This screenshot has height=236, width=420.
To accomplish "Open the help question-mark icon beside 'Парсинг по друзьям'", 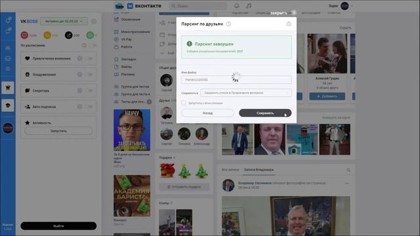I will (x=228, y=24).
